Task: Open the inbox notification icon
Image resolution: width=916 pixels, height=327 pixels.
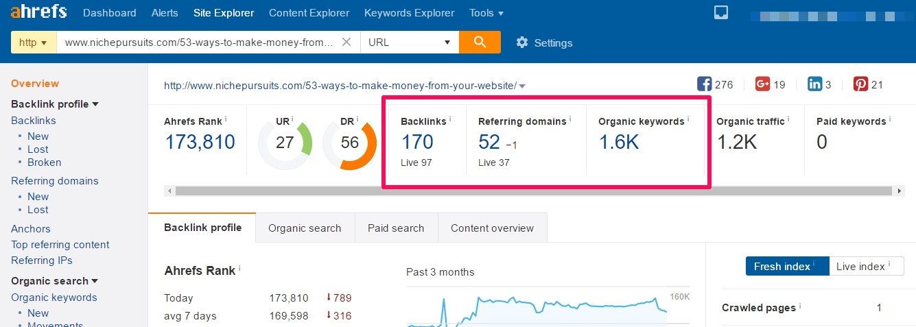Action: point(720,12)
